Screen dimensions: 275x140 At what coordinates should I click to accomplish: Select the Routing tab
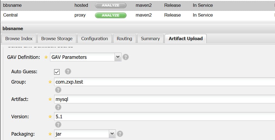124,39
